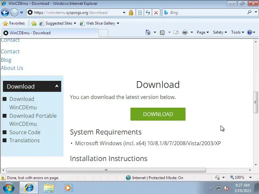Click the vertical scrollbar thumb
Viewport: 259px width, 194px height.
tap(255, 102)
